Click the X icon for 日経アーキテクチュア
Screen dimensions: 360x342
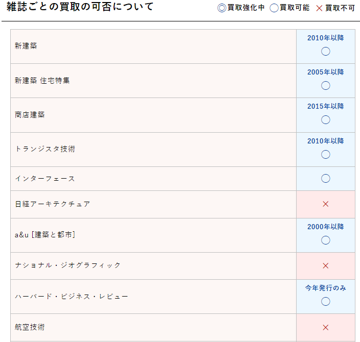pyautogui.click(x=325, y=204)
